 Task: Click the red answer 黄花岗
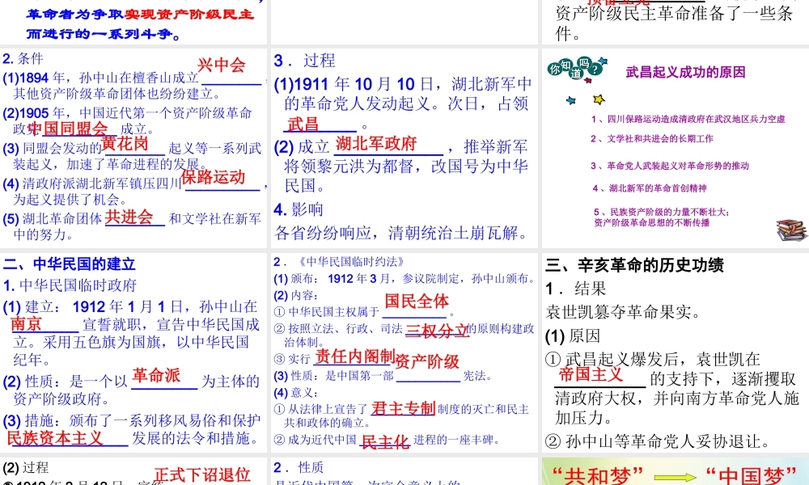[x=125, y=143]
